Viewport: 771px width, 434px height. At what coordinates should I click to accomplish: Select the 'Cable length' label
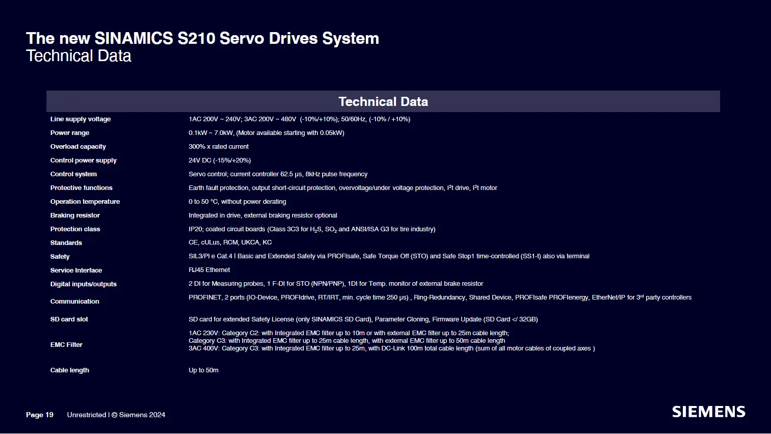coord(69,370)
